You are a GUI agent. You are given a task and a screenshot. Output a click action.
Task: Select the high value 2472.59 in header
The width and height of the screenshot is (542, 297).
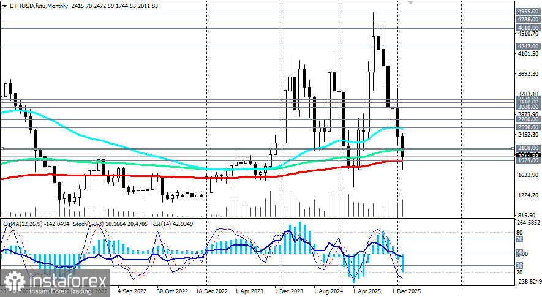(104, 6)
